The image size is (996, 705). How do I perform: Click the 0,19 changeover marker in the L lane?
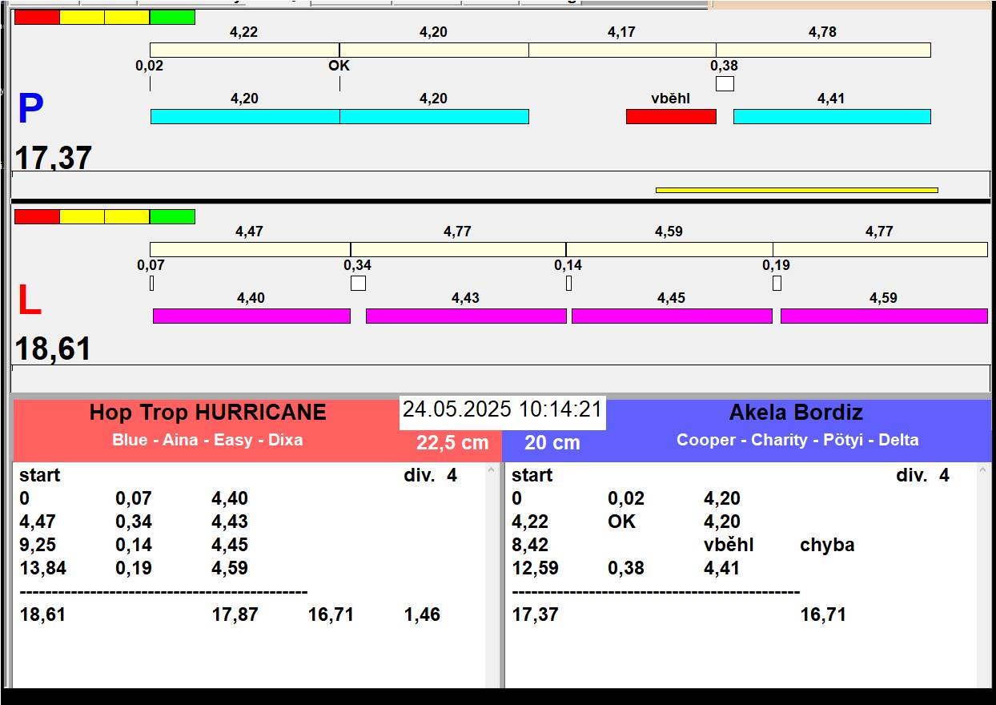[x=777, y=283]
